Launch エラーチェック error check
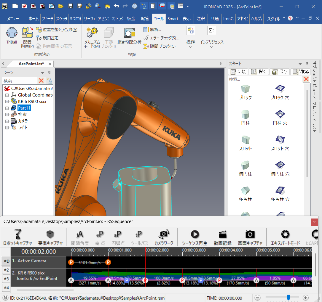The width and height of the screenshot is (322, 302). (x=161, y=38)
